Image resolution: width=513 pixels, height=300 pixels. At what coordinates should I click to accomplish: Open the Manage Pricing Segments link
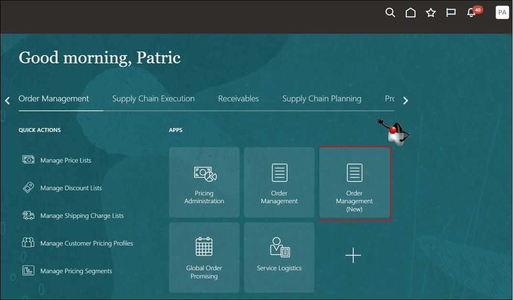(x=76, y=271)
